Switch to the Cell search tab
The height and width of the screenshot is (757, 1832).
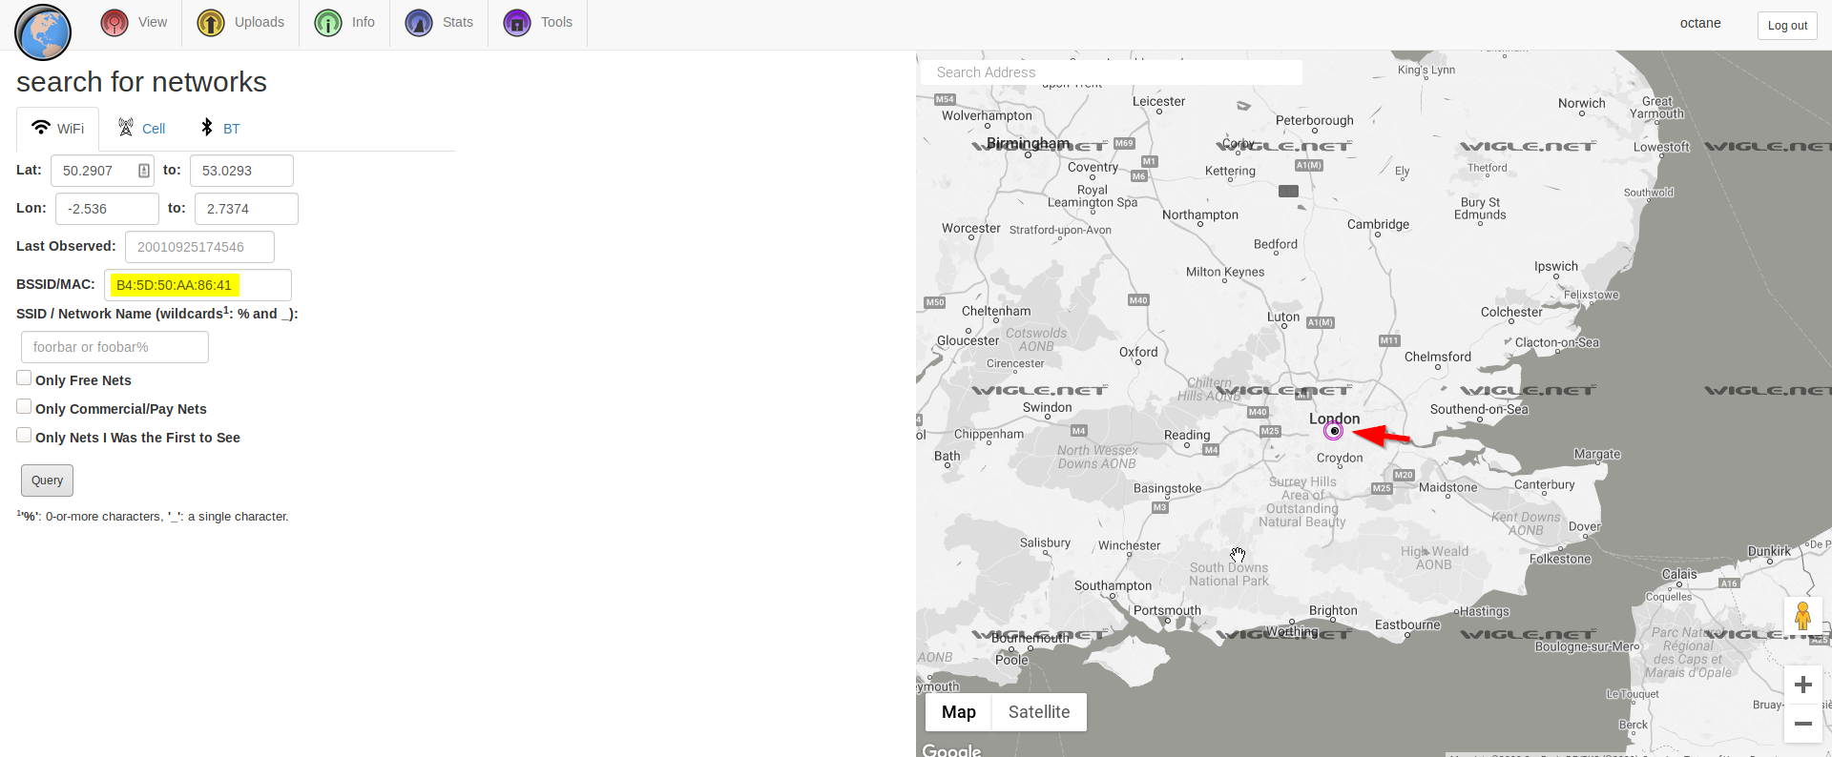click(x=141, y=129)
